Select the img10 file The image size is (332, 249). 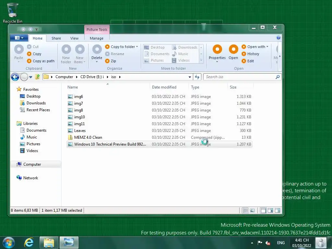tap(159, 117)
